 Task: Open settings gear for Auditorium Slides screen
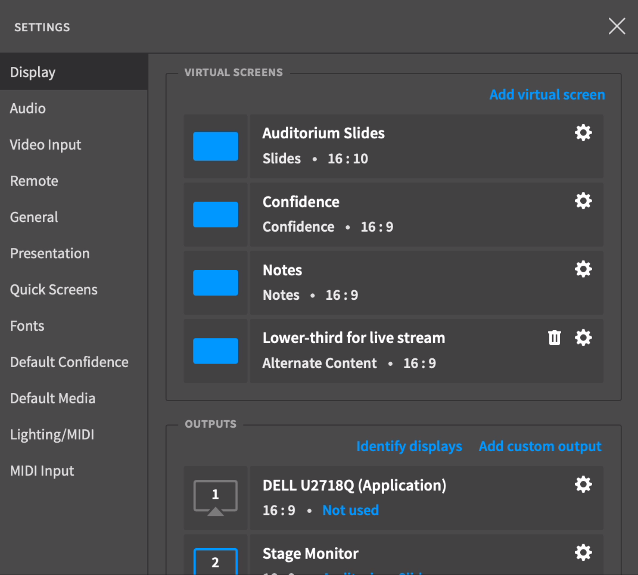tap(583, 133)
